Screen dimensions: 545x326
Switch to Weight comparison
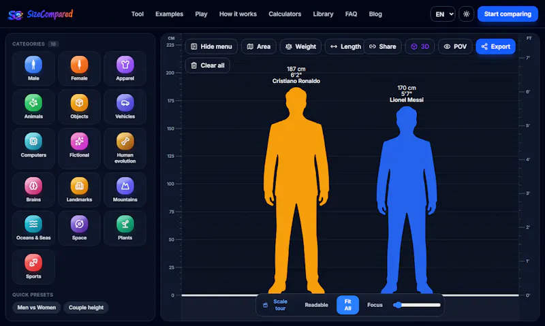[x=300, y=46]
